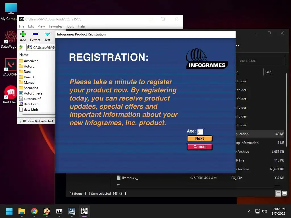Show hidden system tray icons
The height and width of the screenshot is (218, 291).
coord(250,211)
